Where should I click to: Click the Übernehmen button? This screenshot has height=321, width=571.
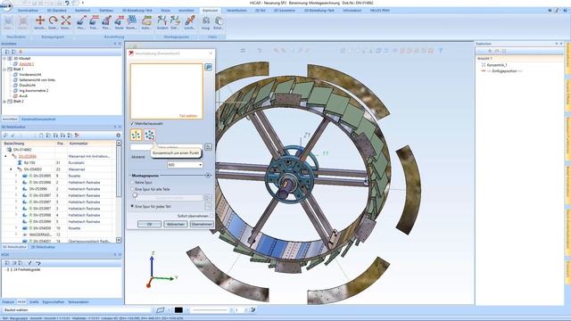click(x=202, y=224)
